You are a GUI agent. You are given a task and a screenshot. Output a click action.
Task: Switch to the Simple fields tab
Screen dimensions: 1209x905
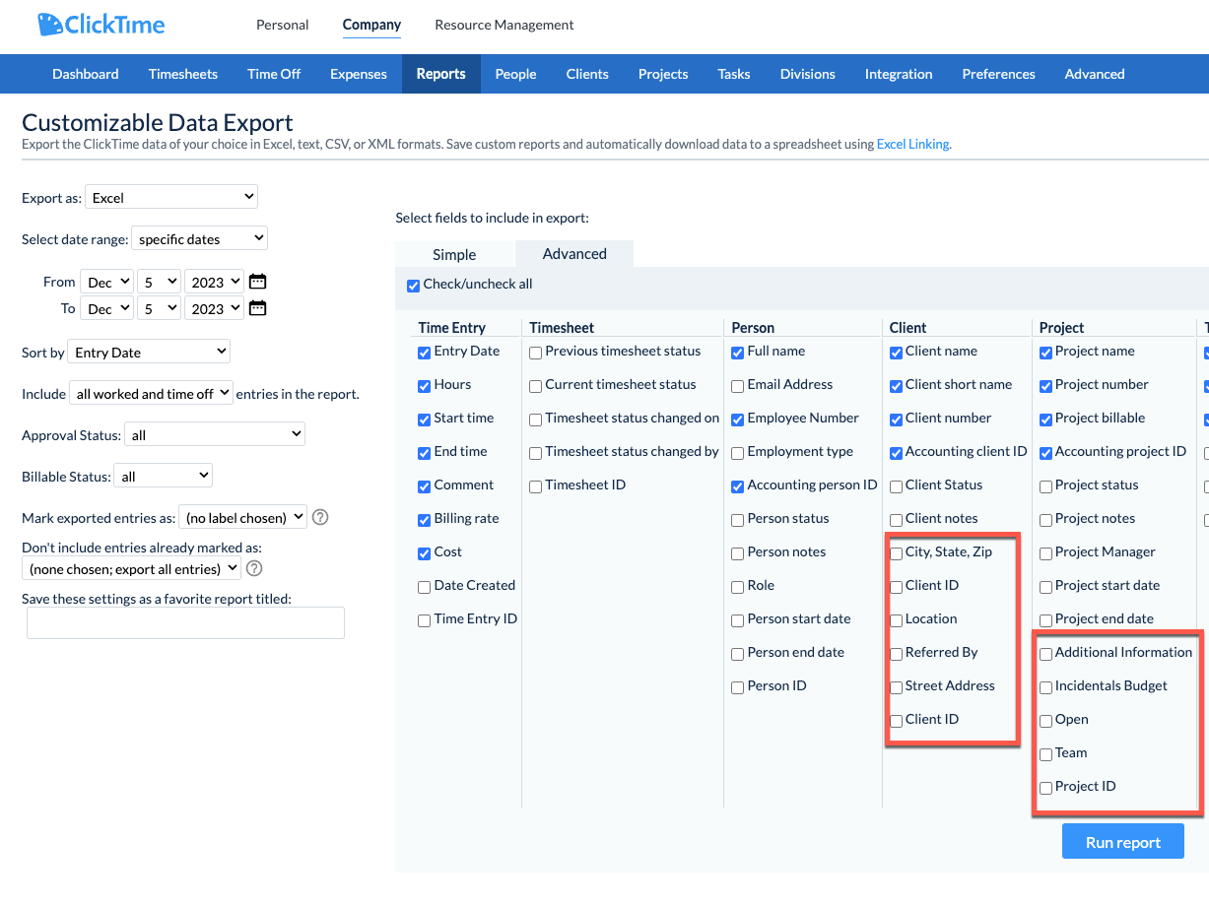(455, 253)
